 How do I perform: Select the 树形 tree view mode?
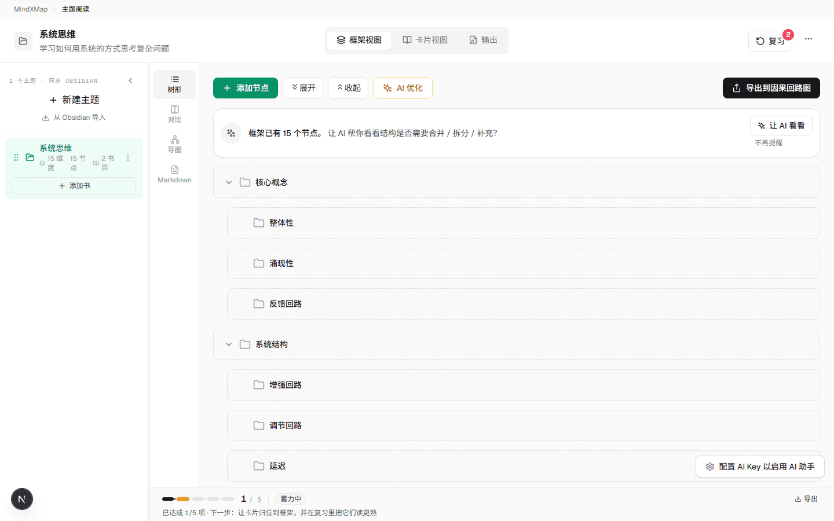174,84
